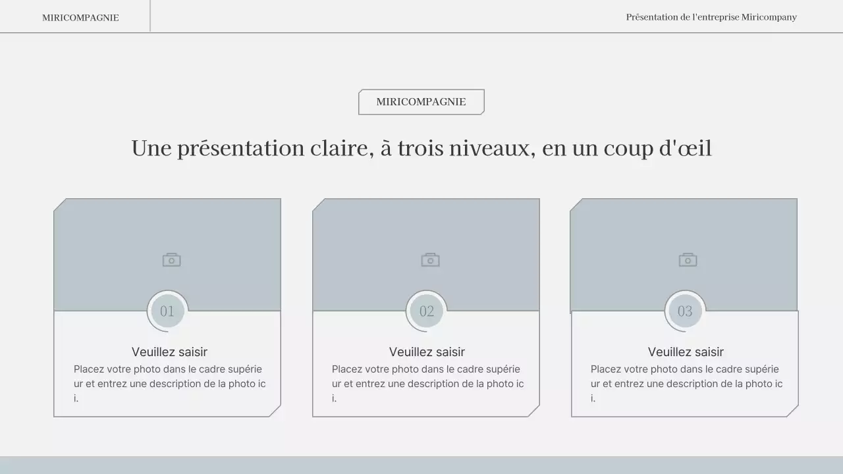
Task: Click 'Veuillez saisir' heading on the second card
Action: click(425, 352)
